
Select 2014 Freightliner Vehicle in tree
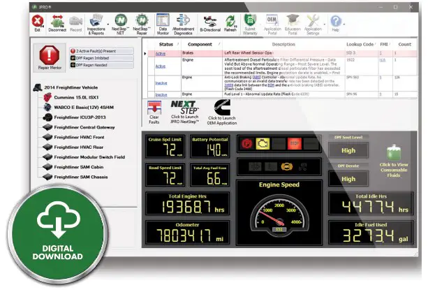[71, 87]
